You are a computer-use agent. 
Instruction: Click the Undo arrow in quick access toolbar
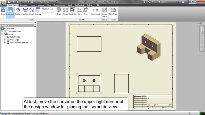(21, 2)
